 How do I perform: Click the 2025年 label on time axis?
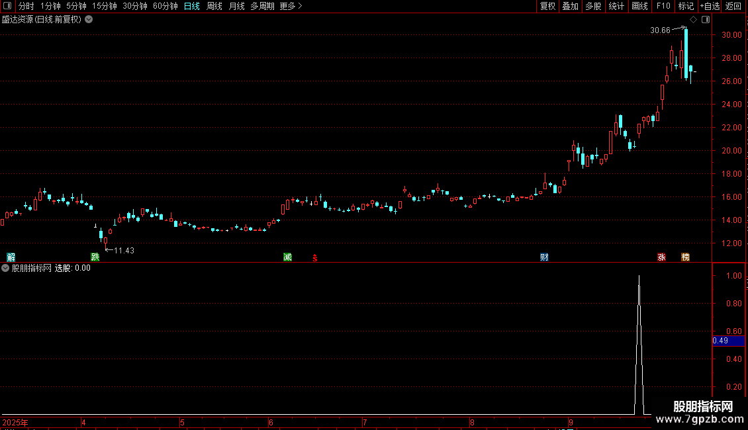[x=15, y=422]
